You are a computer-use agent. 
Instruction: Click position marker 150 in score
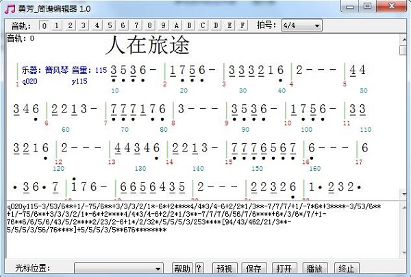pyautogui.click(x=257, y=169)
